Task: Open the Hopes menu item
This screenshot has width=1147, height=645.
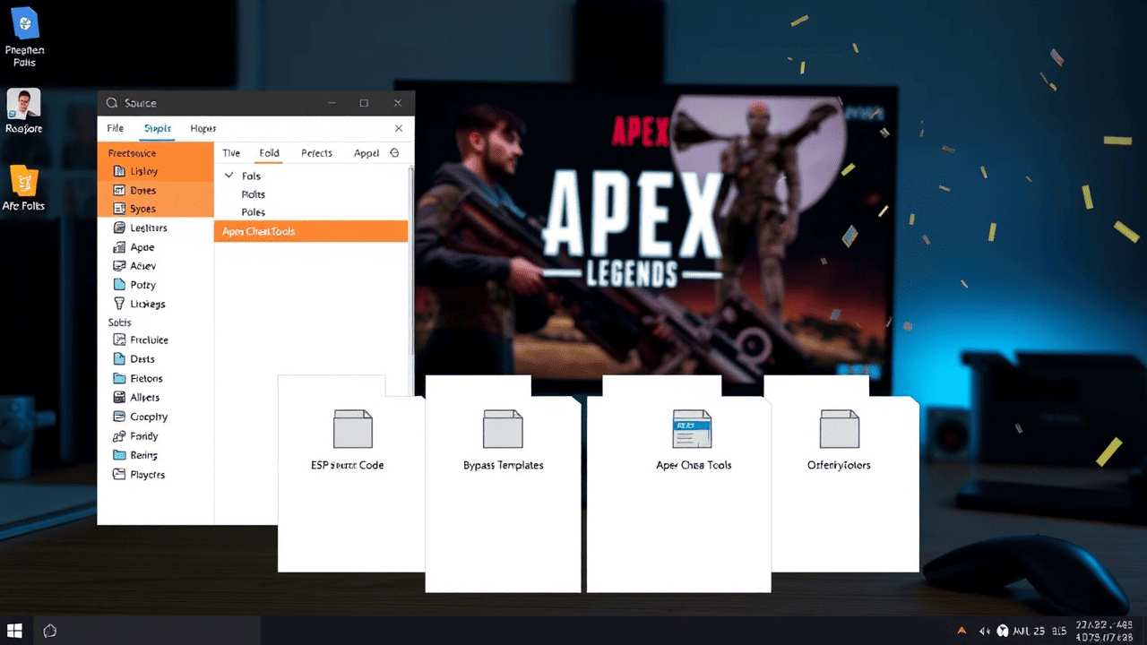Action: coord(203,128)
